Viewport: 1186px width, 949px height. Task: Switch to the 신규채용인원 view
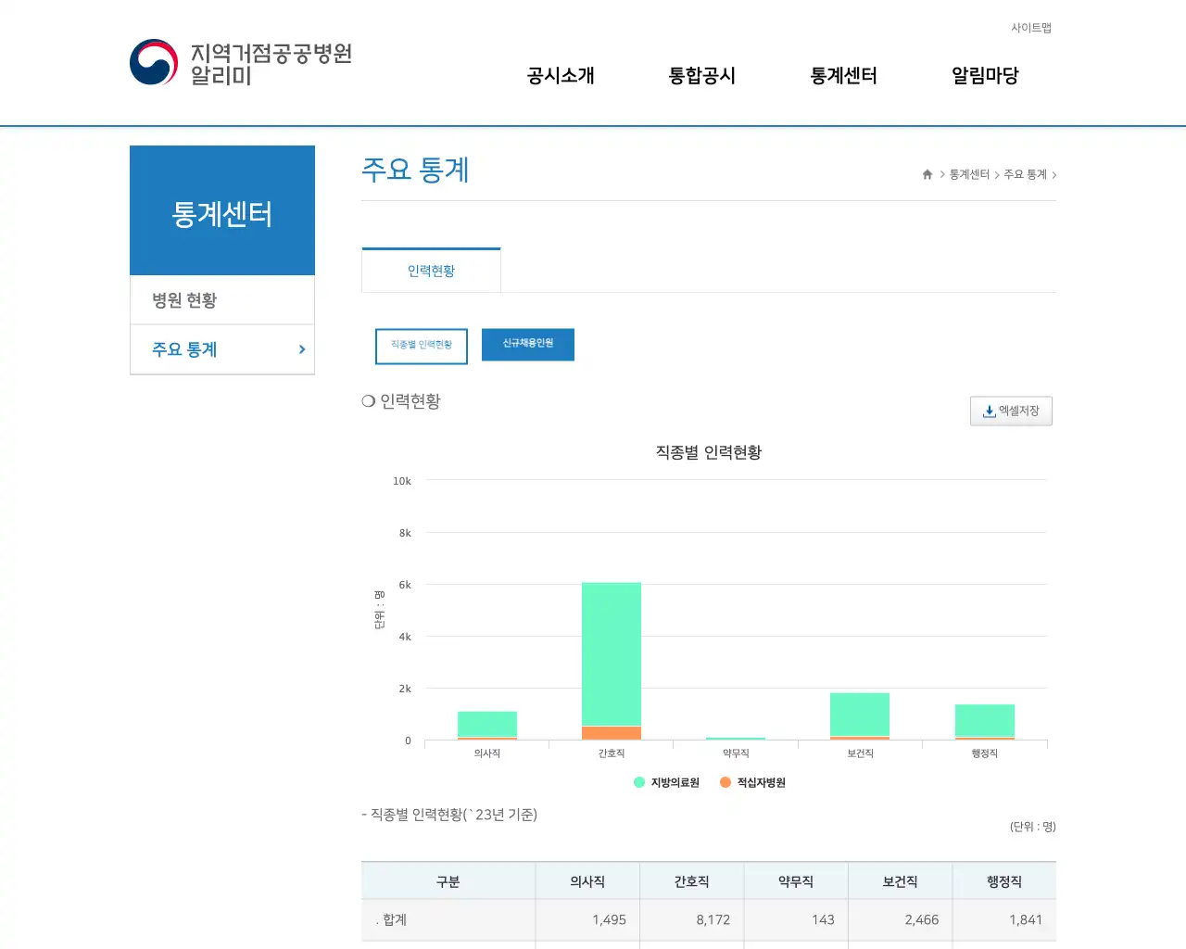pyautogui.click(x=528, y=344)
